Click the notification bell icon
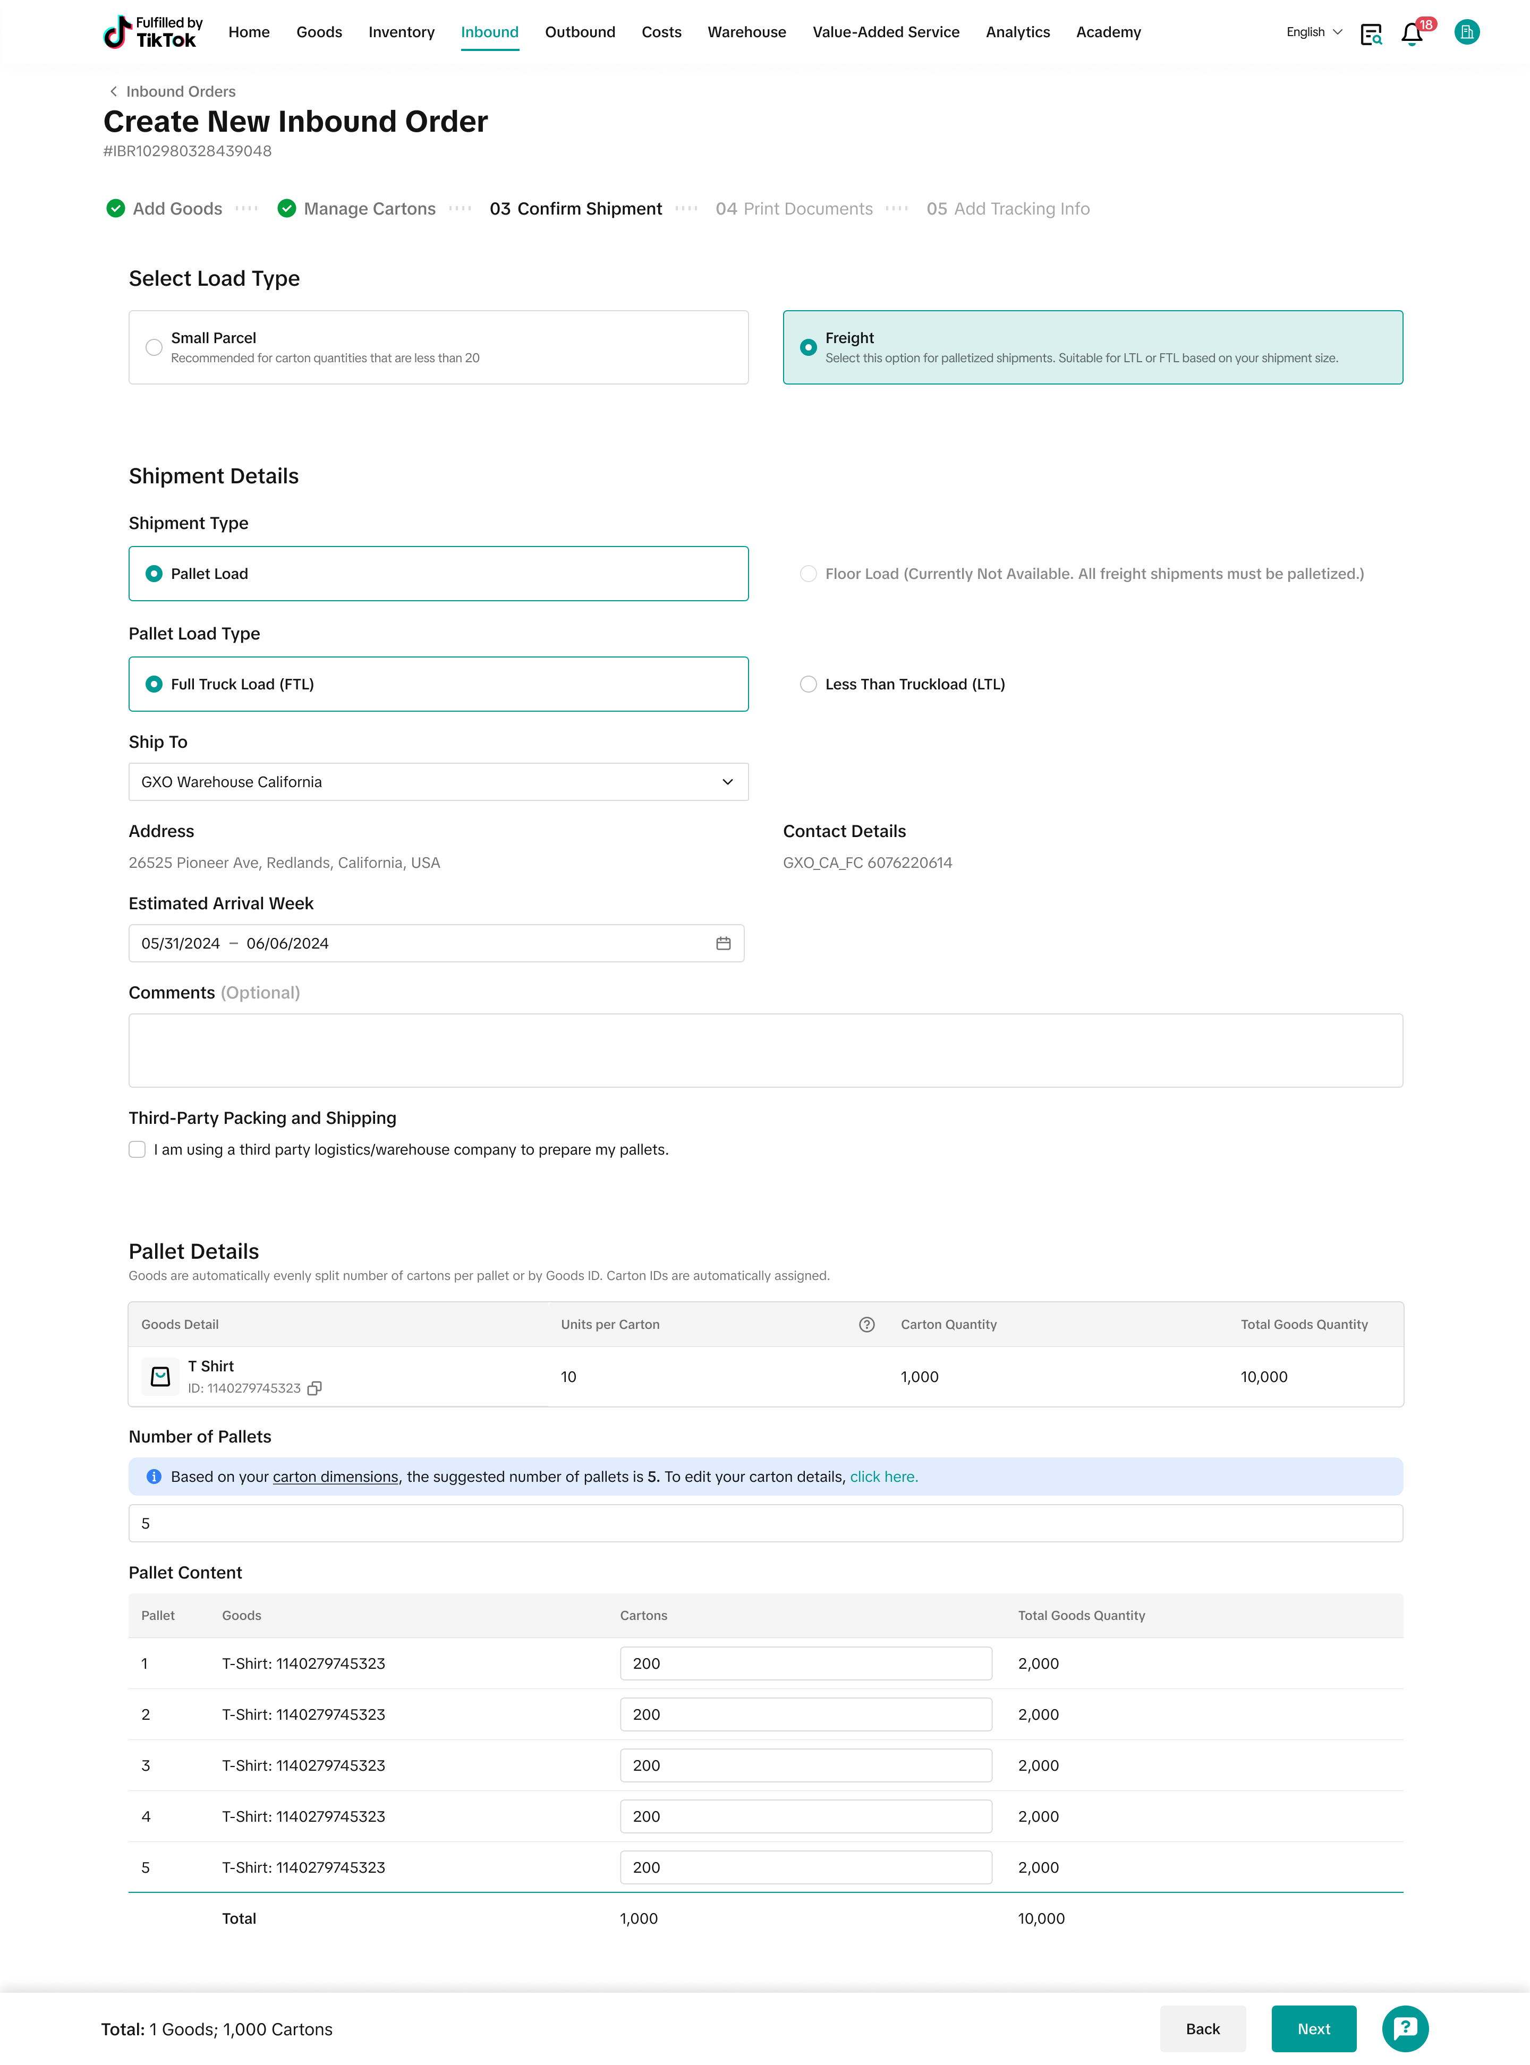This screenshot has height=2065, width=1530. [x=1412, y=35]
